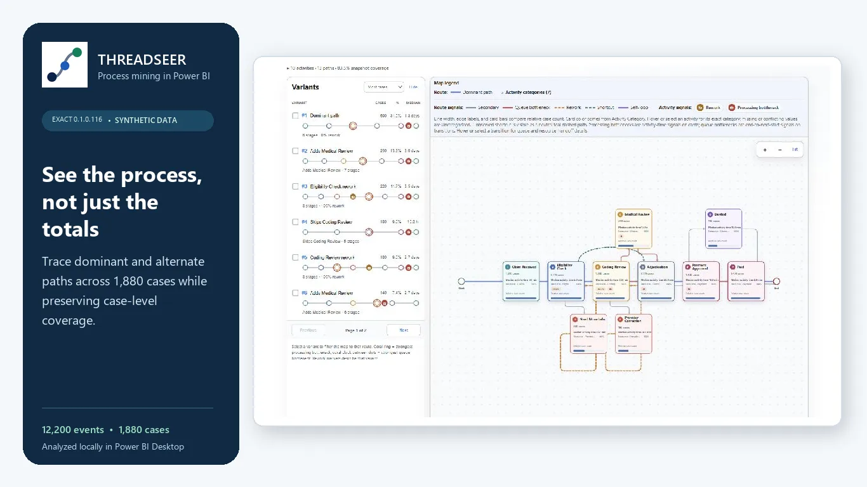This screenshot has width=867, height=487.
Task: Click the Medical Review card's yellow icon
Action: 621,215
